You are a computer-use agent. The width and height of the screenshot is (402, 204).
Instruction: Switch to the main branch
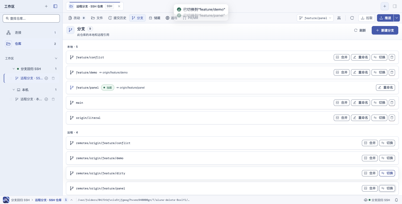(379, 103)
